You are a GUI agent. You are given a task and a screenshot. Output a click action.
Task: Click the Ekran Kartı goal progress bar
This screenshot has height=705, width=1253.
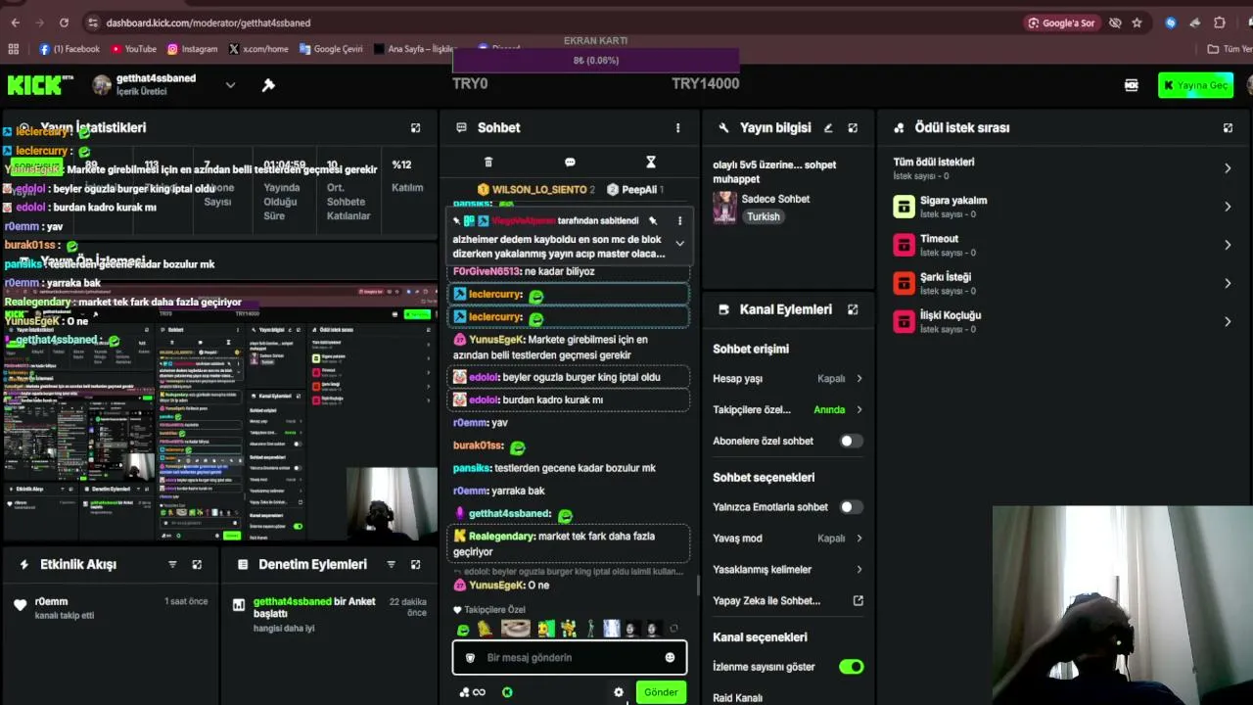595,61
